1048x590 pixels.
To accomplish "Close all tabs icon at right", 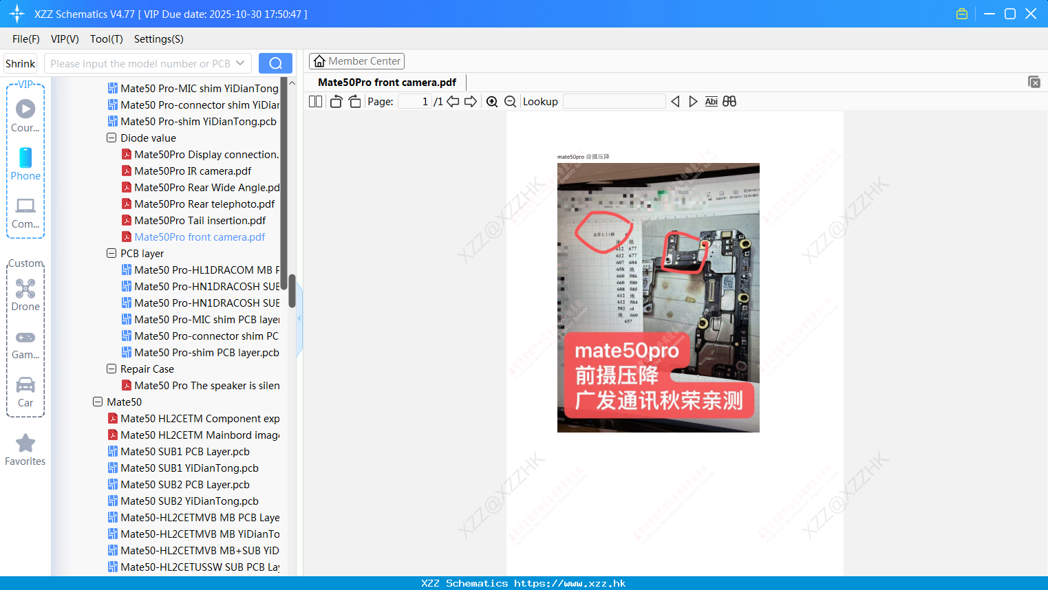I will (x=1034, y=82).
